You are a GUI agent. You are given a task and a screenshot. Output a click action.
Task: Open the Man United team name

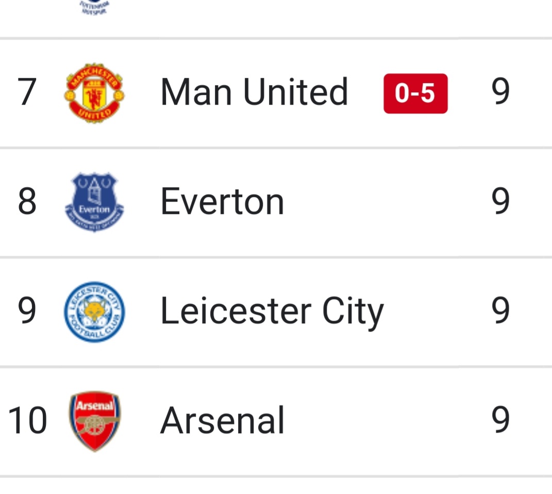(254, 93)
